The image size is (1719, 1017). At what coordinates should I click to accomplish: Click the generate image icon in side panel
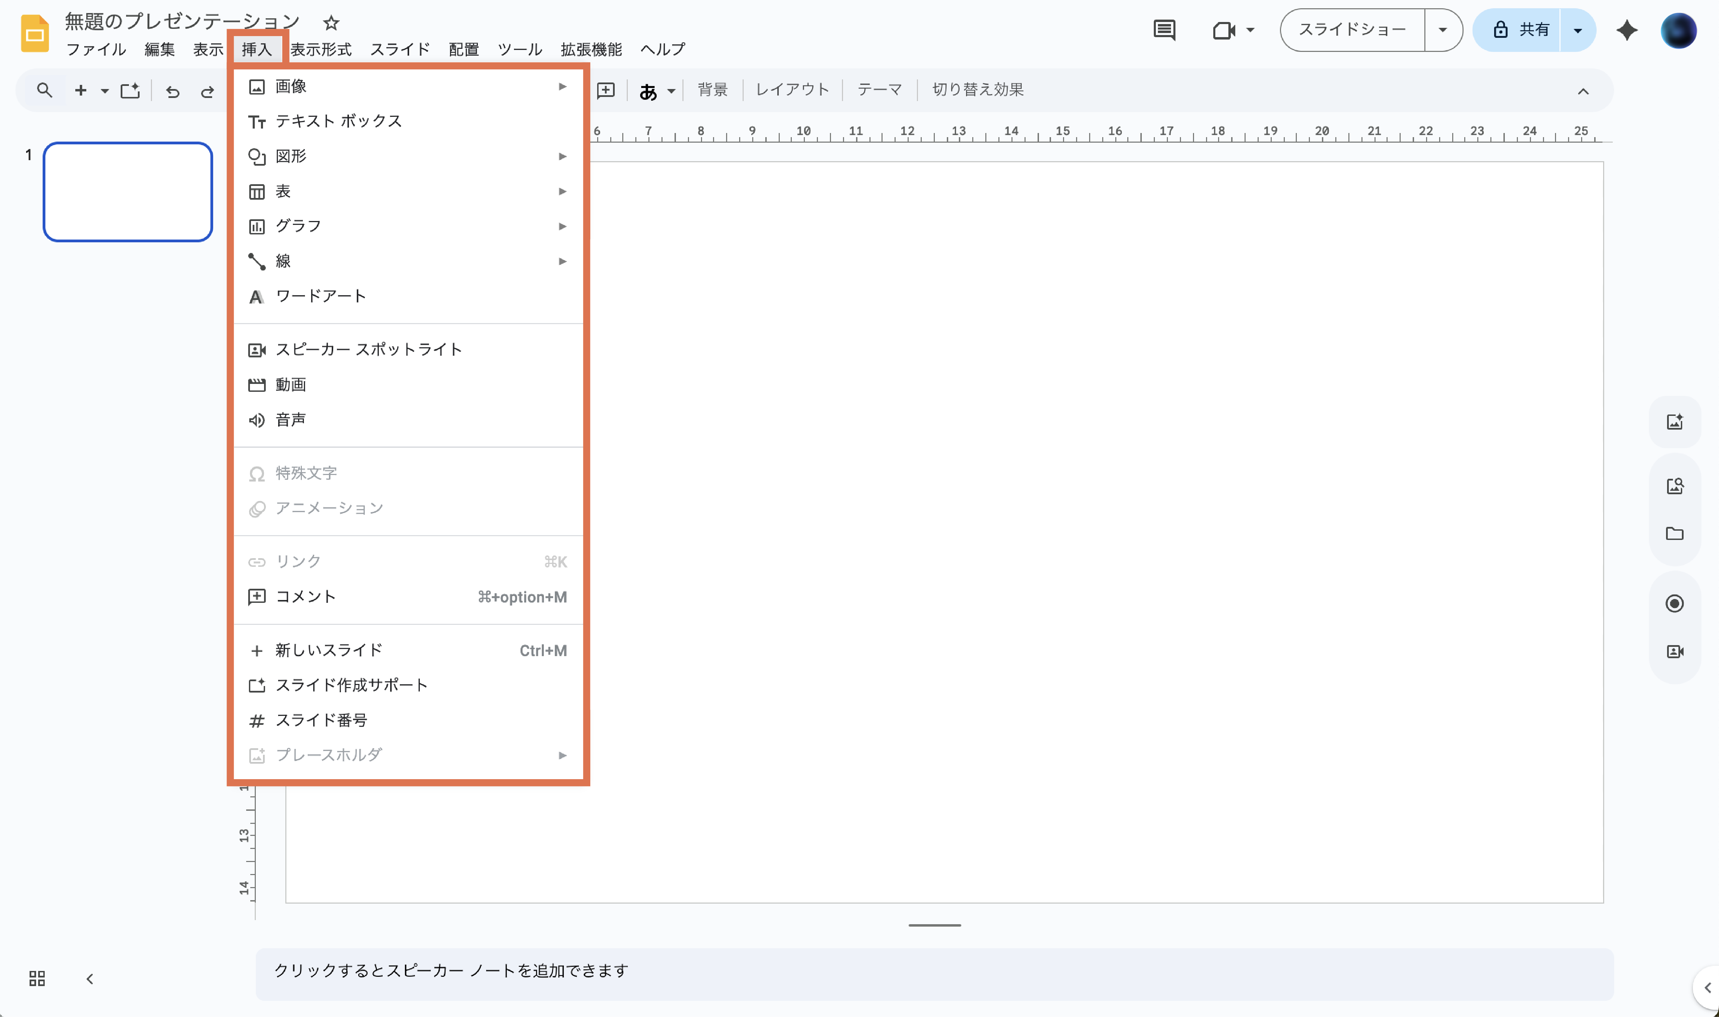coord(1674,421)
